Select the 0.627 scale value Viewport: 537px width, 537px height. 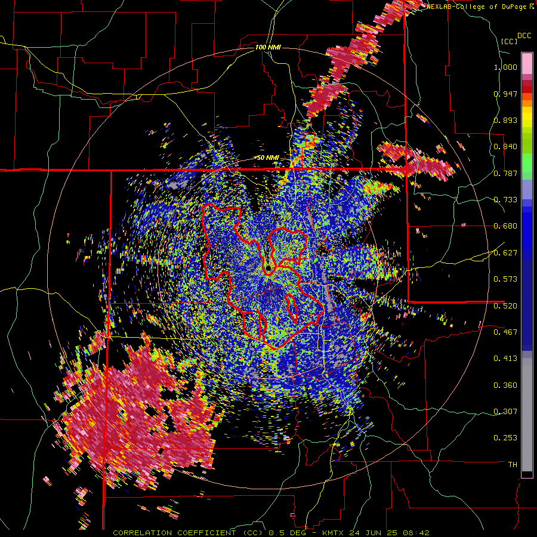coord(505,253)
